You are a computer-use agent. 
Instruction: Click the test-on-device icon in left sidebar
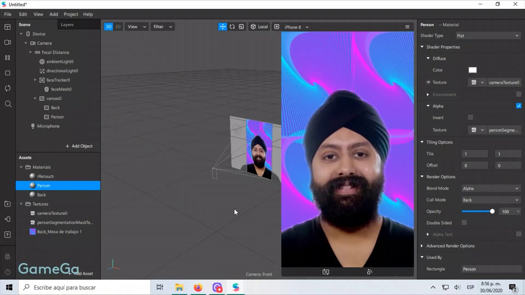[x=7, y=219]
